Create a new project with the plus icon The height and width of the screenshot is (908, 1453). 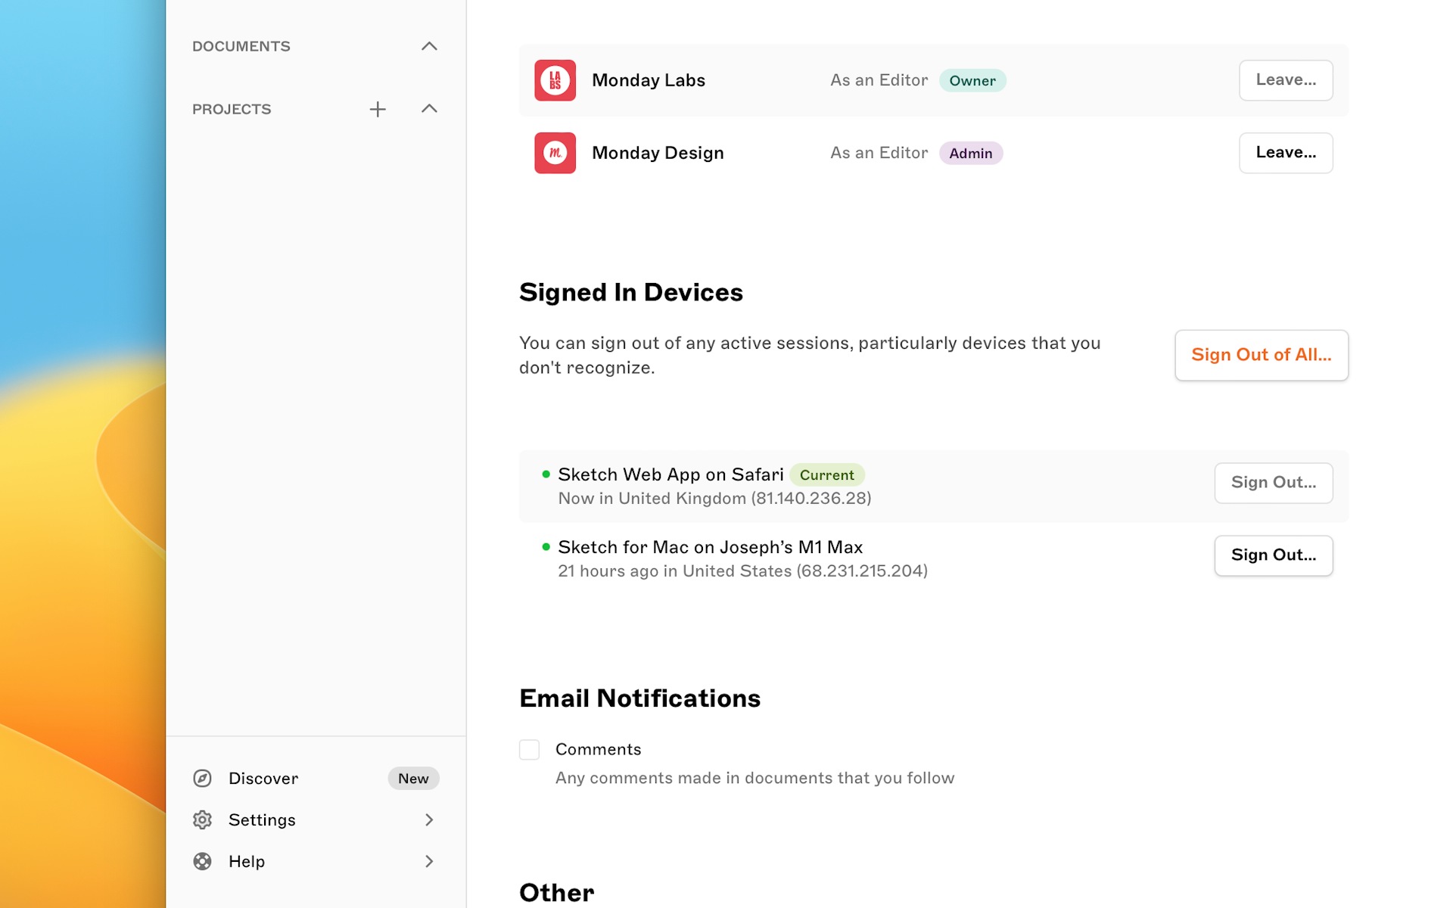(378, 109)
